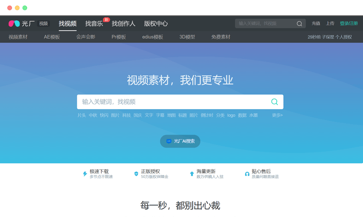
Task: Select the edius模板 category
Action: pyautogui.click(x=152, y=37)
